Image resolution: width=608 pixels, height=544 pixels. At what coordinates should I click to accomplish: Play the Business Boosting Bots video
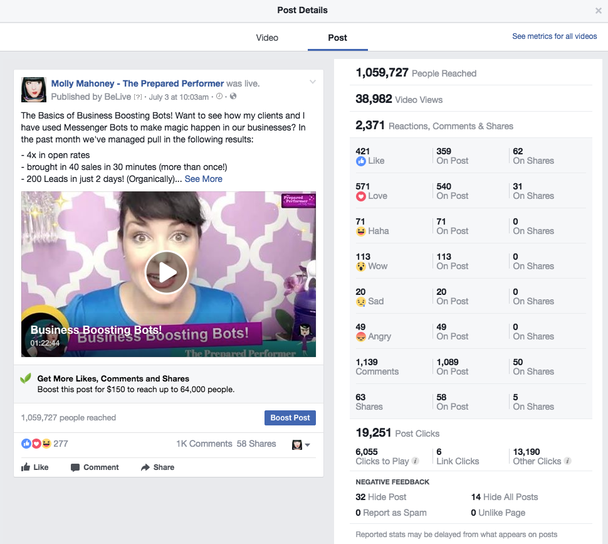167,273
